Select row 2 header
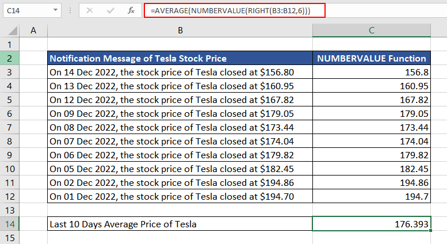447x244 pixels. (x=10, y=58)
